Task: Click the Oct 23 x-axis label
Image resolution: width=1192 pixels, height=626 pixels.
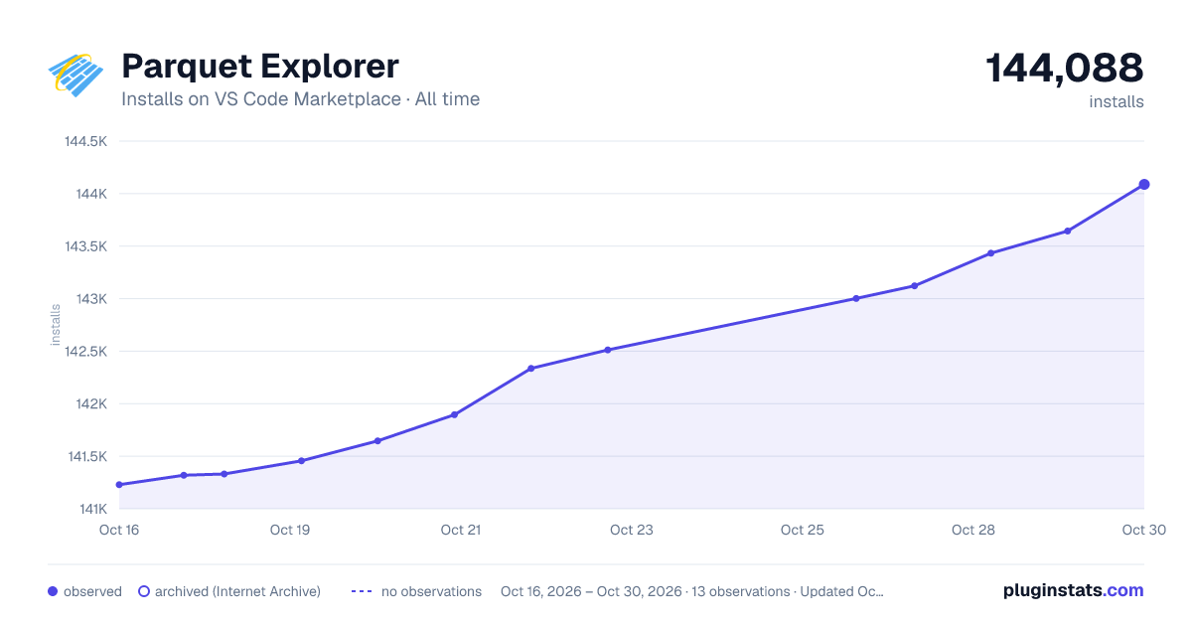Action: (632, 530)
